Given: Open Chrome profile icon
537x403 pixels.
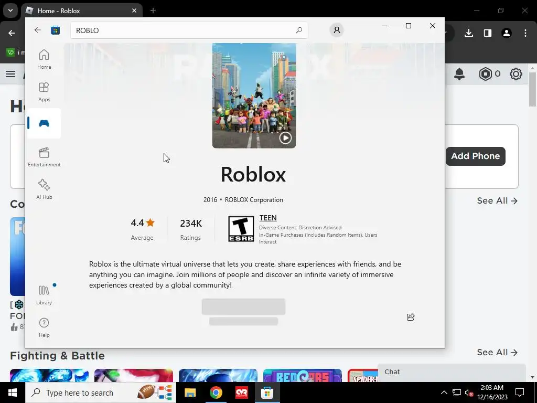Looking at the screenshot, I should (506, 33).
